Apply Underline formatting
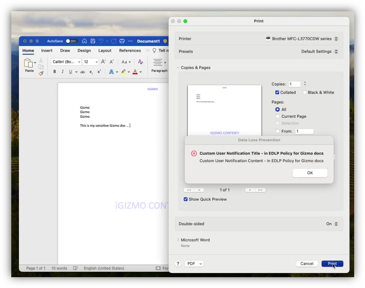Viewport: 365px width, 288px height. 70,72
